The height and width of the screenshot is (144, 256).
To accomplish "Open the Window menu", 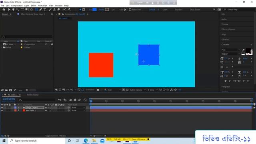I will pyautogui.click(x=59, y=6).
